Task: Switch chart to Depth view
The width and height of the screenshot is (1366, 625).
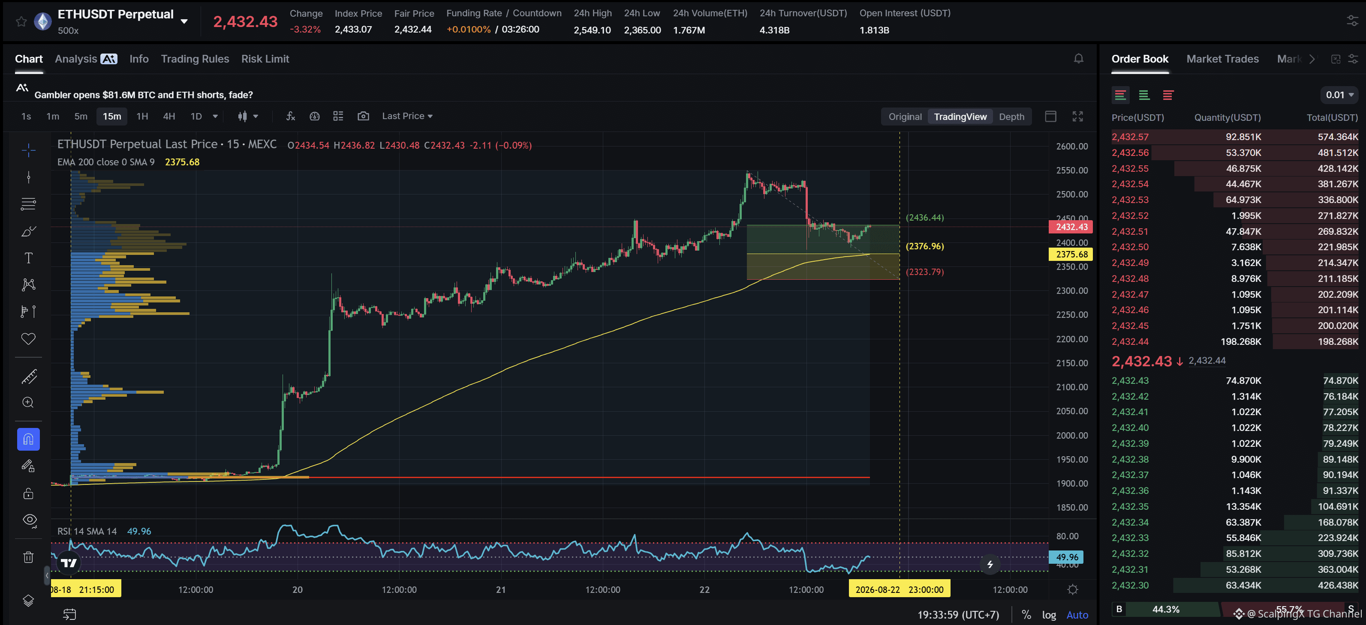Action: coord(1011,117)
